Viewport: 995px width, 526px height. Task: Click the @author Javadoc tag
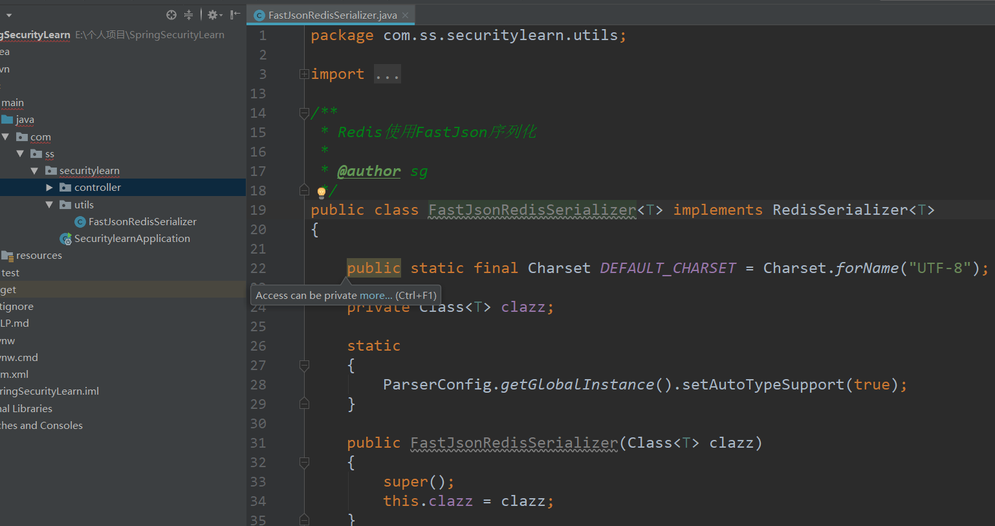[369, 171]
